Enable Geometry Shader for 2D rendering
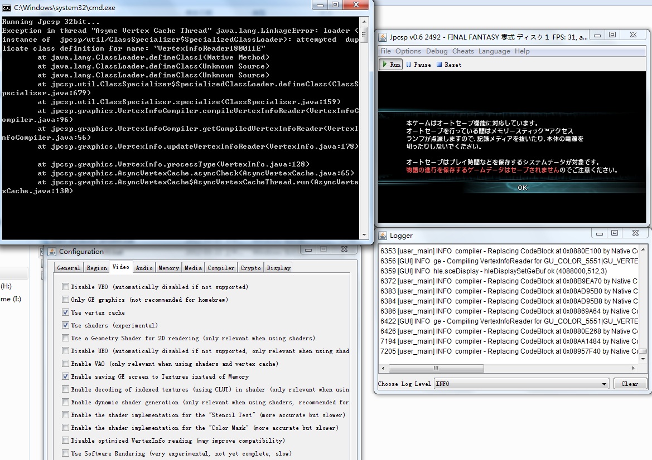The height and width of the screenshot is (460, 652). [x=65, y=338]
